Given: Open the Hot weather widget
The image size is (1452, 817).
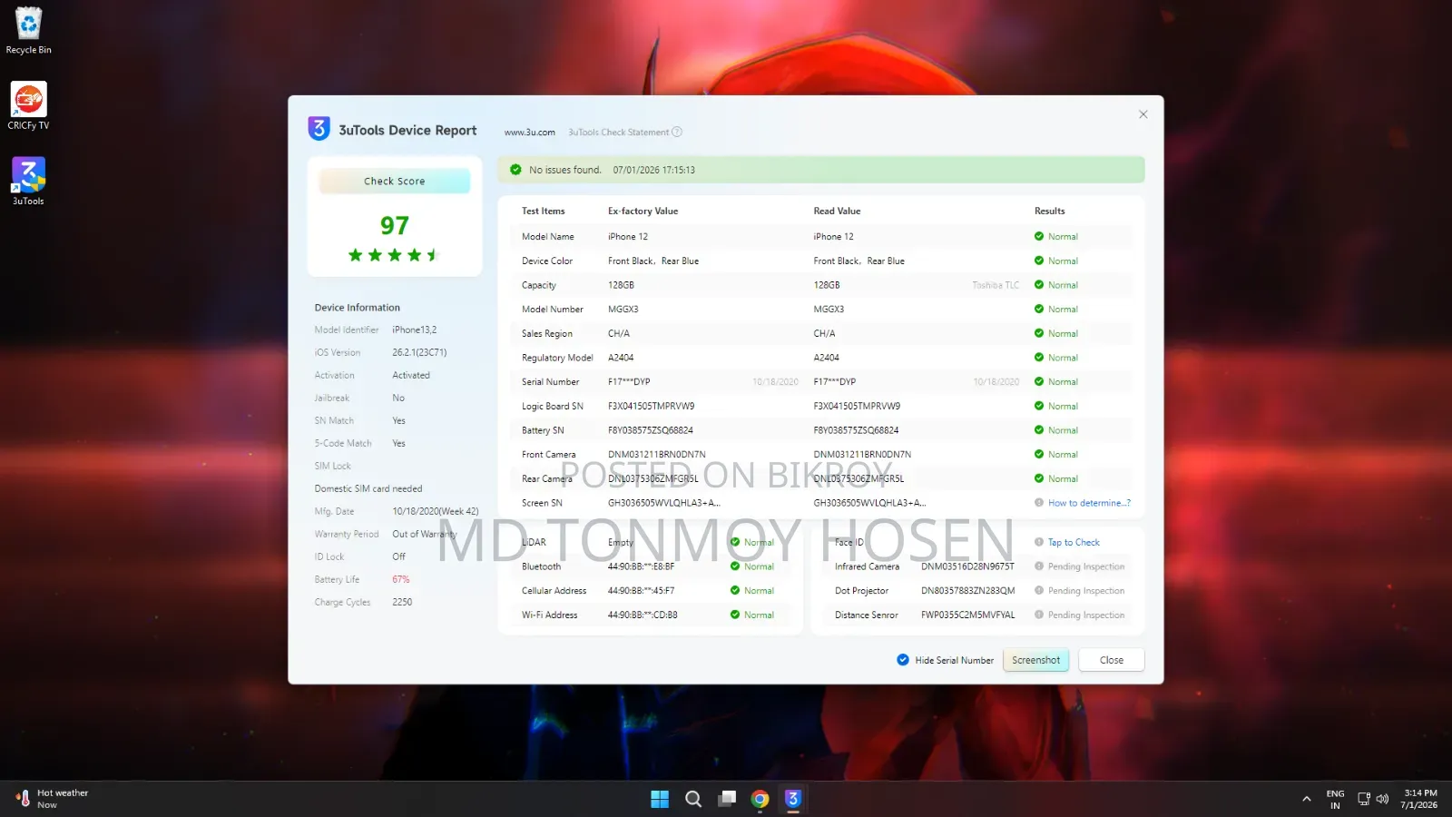Looking at the screenshot, I should coord(53,799).
